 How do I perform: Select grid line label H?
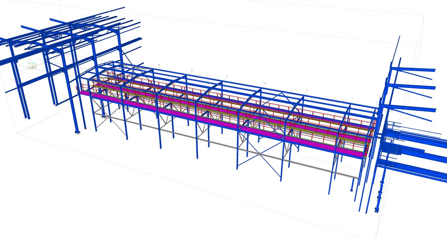[x=307, y=90]
